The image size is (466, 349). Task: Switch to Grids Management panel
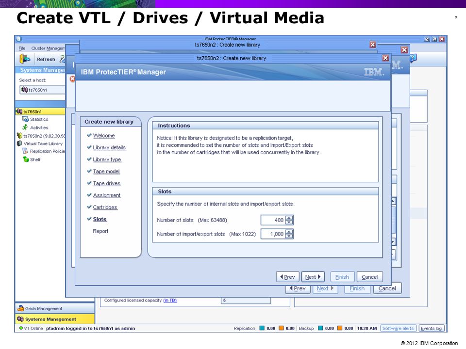(55, 308)
